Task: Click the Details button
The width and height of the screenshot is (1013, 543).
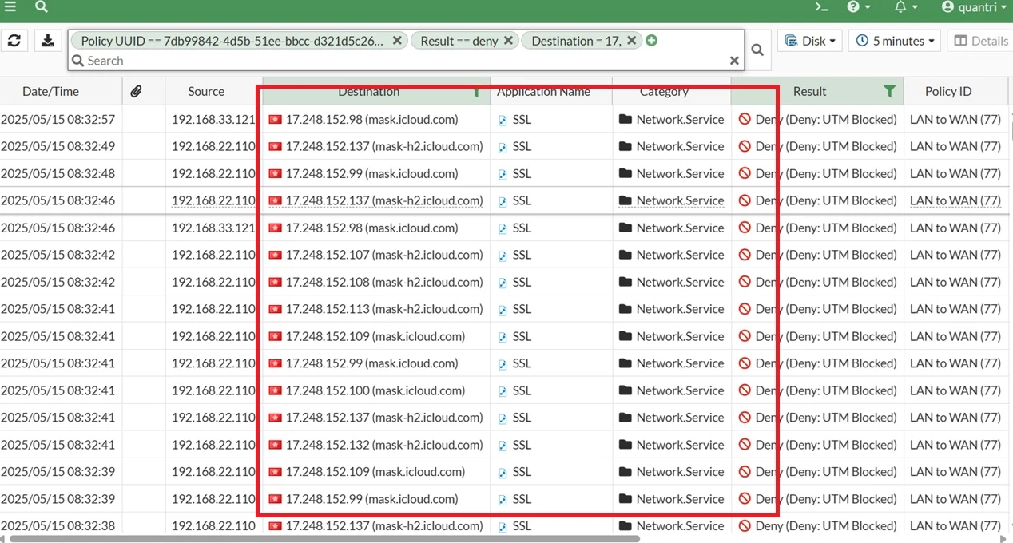Action: tap(980, 41)
